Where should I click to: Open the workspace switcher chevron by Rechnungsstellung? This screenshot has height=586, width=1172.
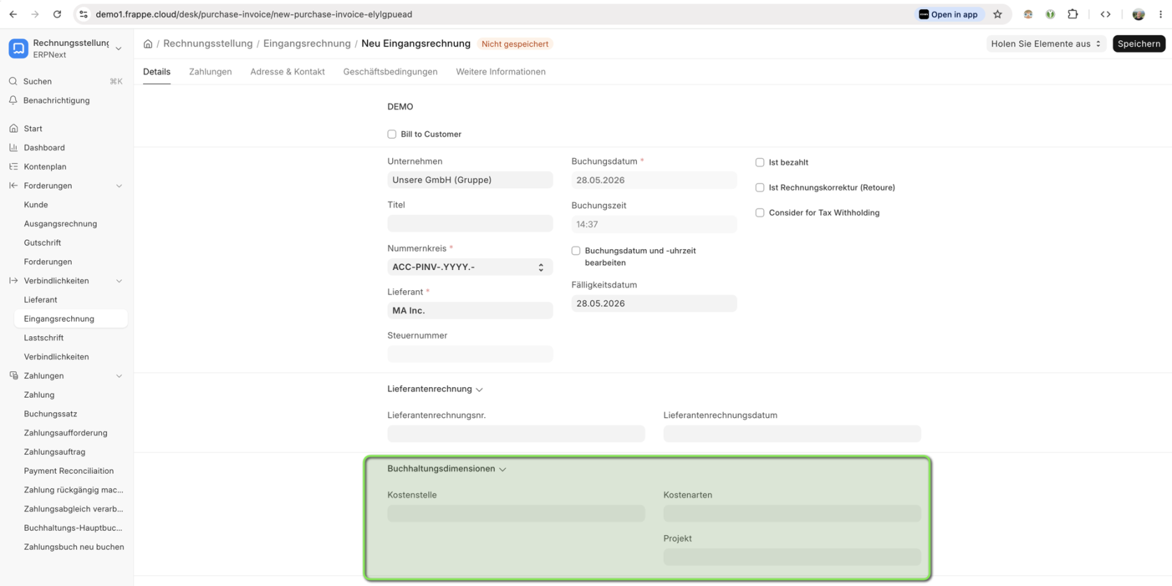[119, 48]
